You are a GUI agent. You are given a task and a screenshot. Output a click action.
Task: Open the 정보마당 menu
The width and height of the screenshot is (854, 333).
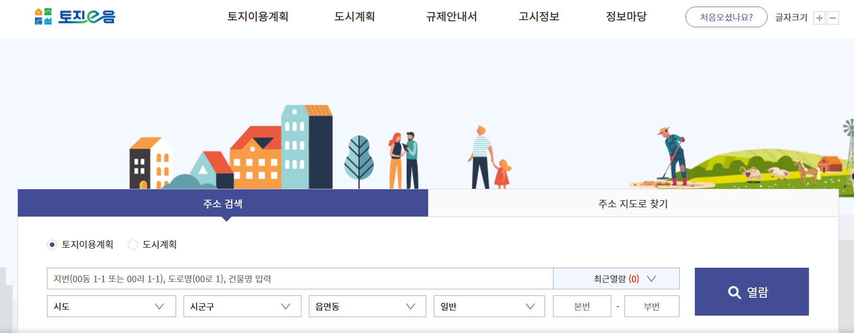[626, 17]
